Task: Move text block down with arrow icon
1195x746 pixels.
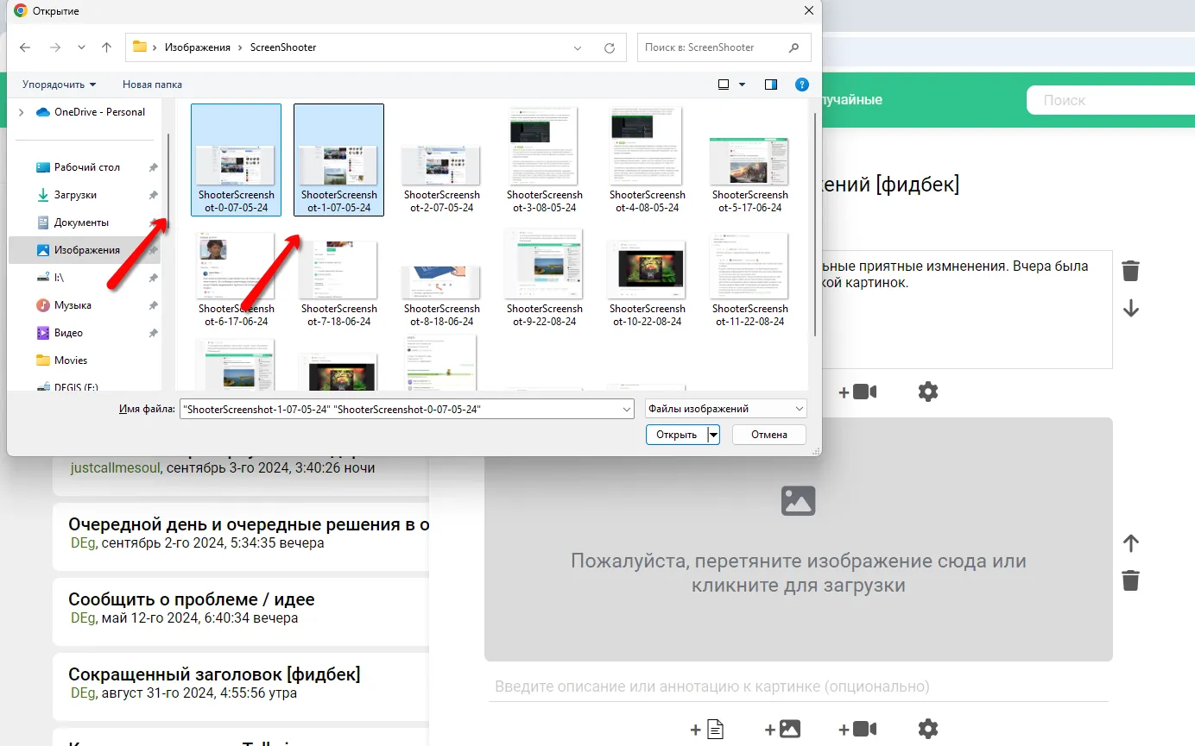Action: click(1131, 309)
